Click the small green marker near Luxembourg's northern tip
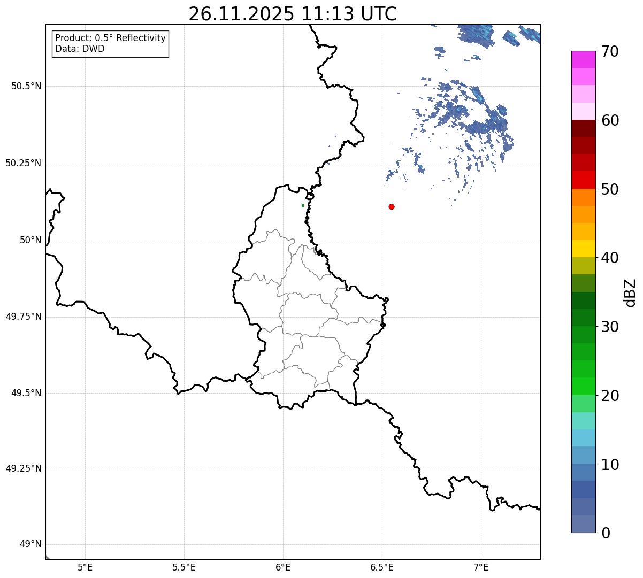Screen dimensions: 643x578 (x=303, y=205)
